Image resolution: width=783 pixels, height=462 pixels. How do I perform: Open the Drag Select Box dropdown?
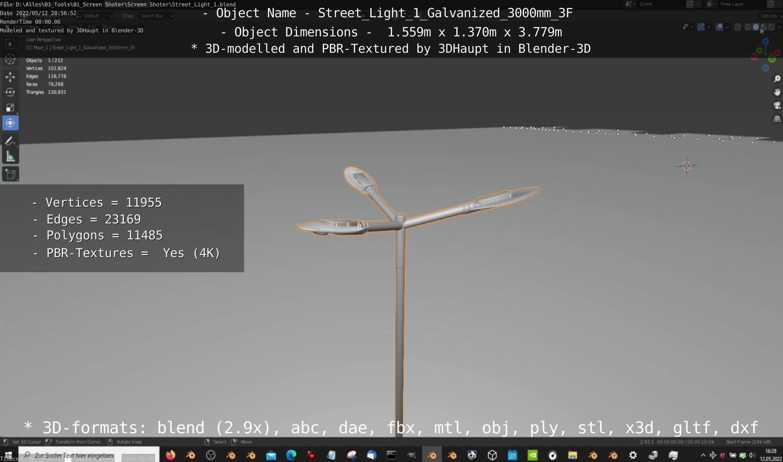tap(156, 16)
